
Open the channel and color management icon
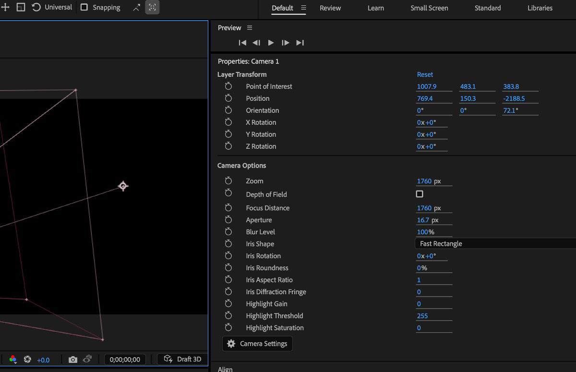(13, 359)
